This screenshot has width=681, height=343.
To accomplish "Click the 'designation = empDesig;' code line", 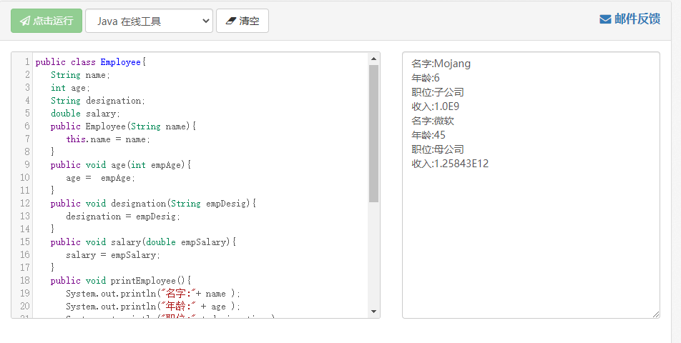I will [122, 217].
